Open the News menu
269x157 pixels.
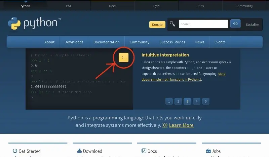tap(200, 42)
